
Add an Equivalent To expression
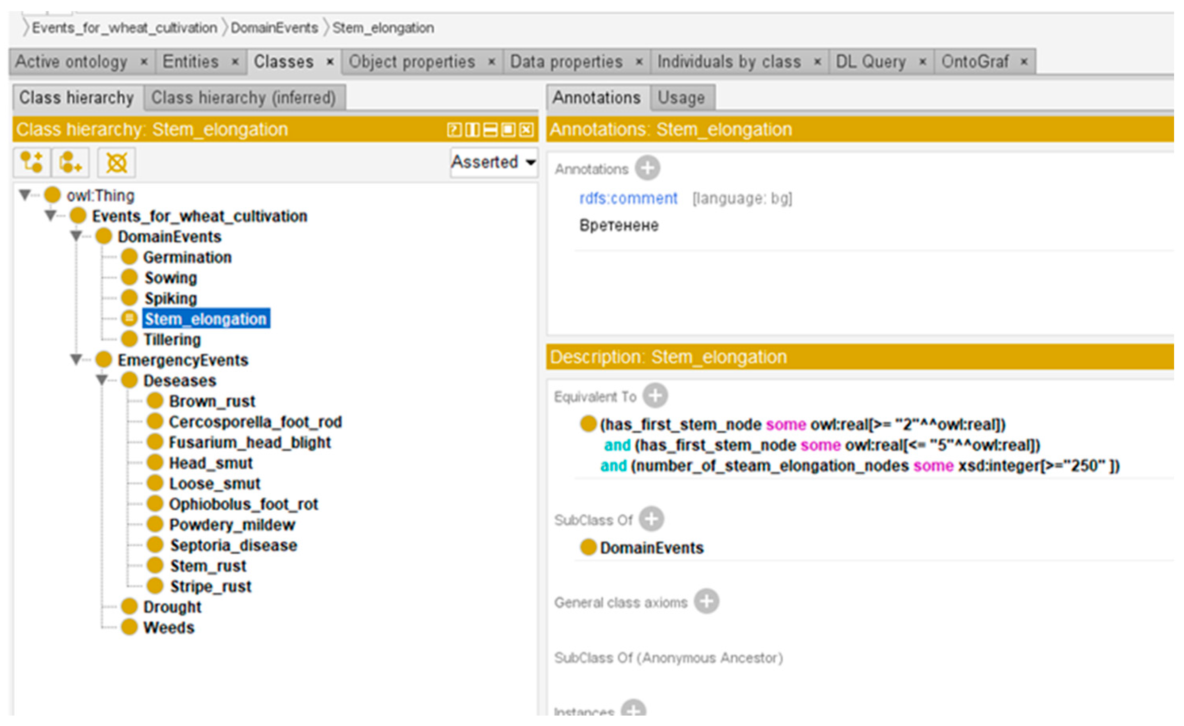pyautogui.click(x=656, y=396)
